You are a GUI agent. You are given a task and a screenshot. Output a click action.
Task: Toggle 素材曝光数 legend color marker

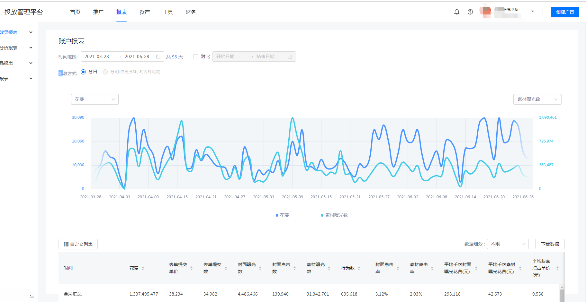(322, 215)
